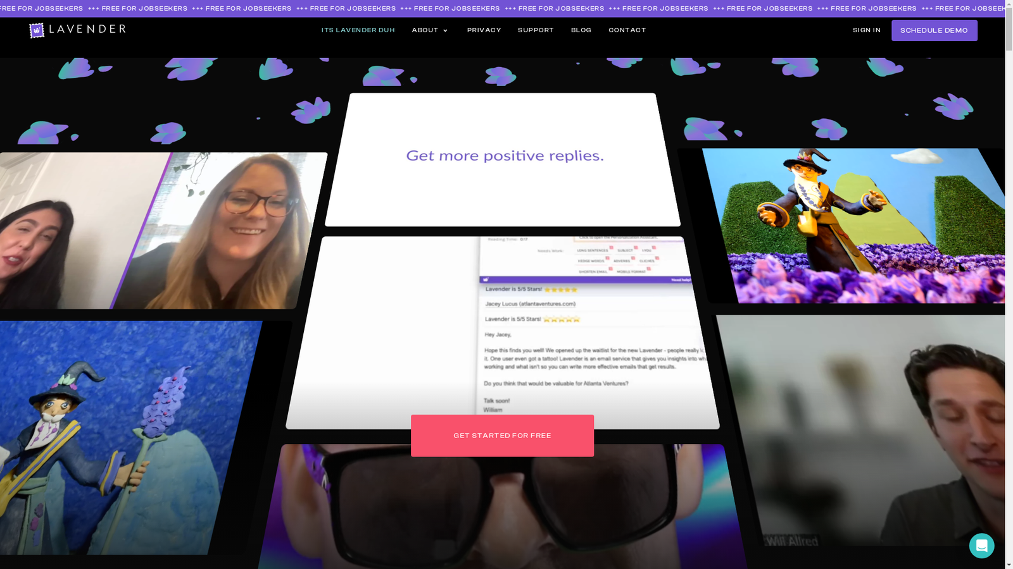
Task: Open the Its Lavender Duh page
Action: (358, 30)
